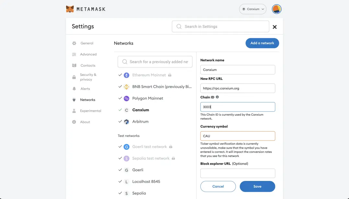Click the BNB Smart Chain logo icon

tap(126, 87)
